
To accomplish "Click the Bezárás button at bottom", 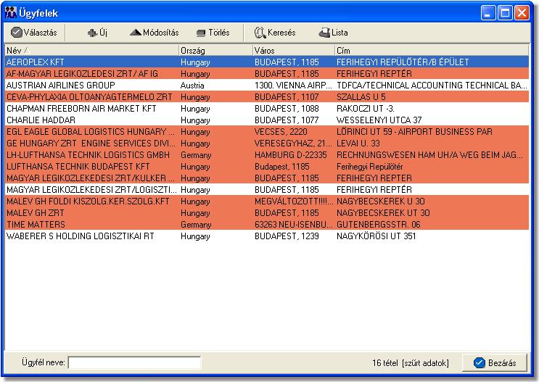I will coord(494,362).
